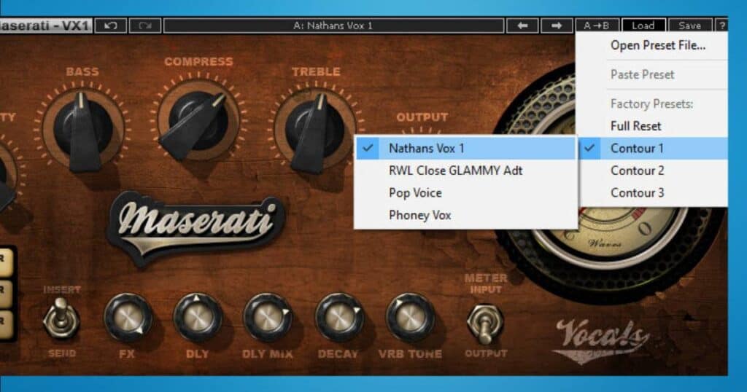Copy settings with the A→B button
The width and height of the screenshot is (747, 392).
click(x=597, y=26)
